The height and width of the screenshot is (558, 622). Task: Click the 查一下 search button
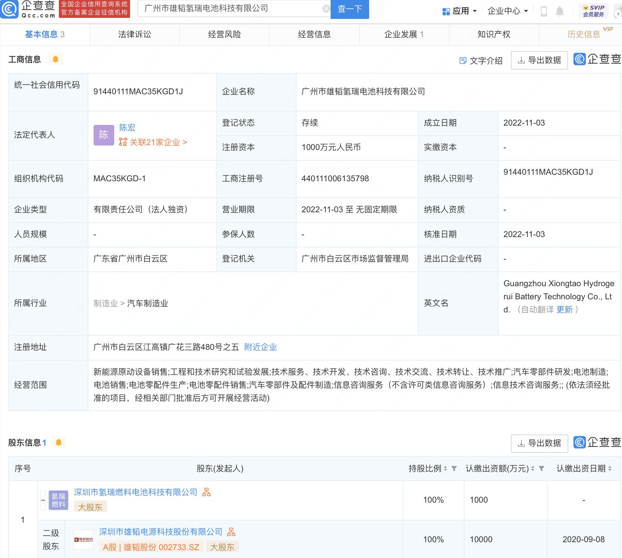[350, 9]
